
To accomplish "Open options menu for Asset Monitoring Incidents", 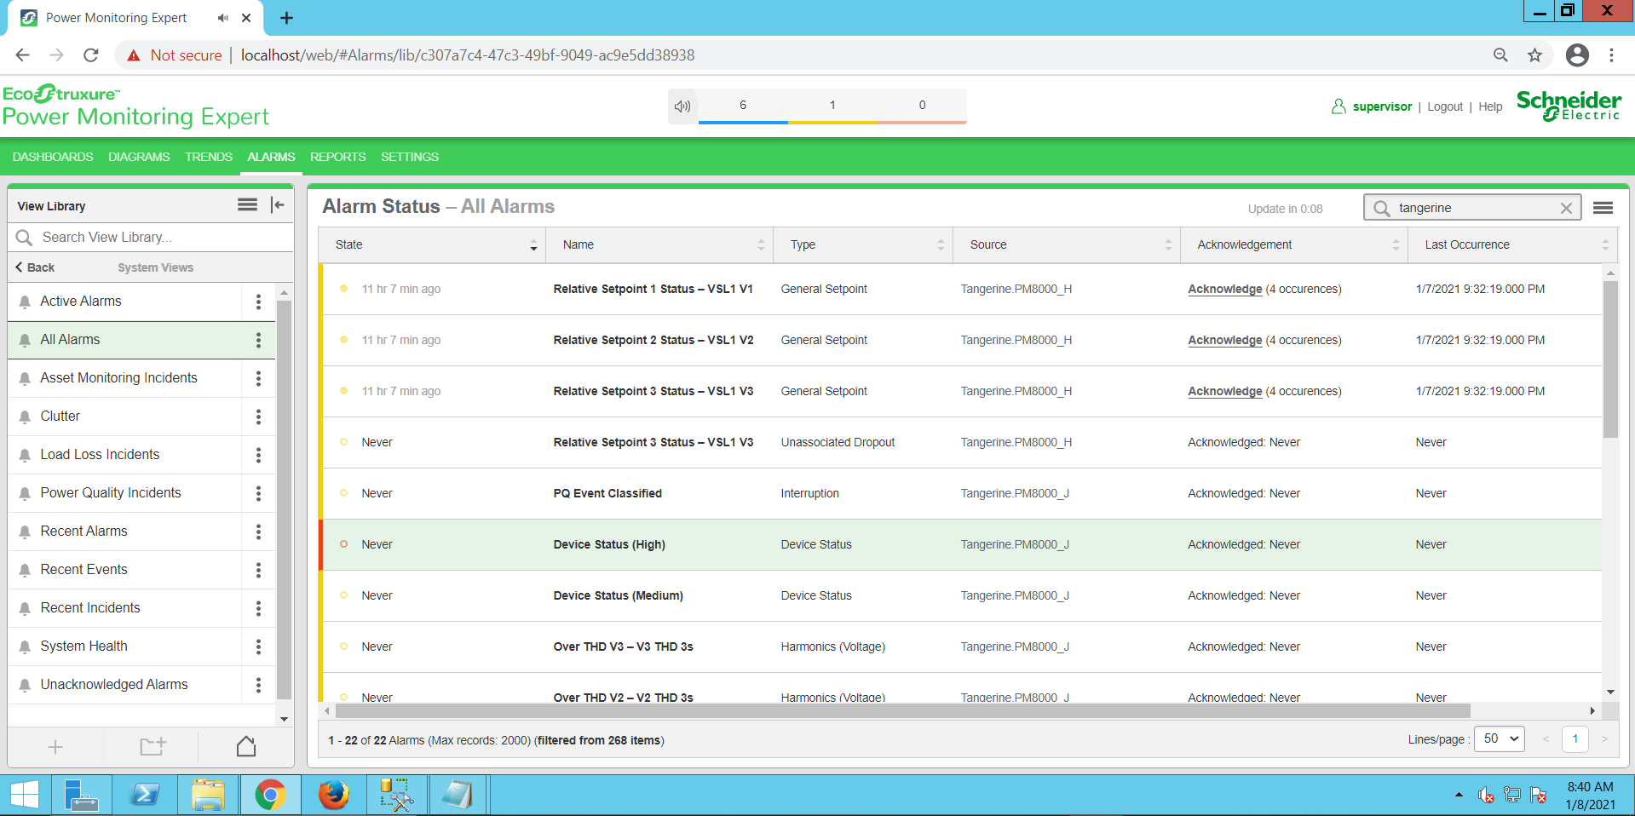I will pyautogui.click(x=258, y=378).
